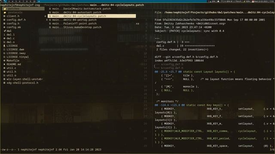
Task: Click the util.c file icon
Action: click(x=4, y=68)
